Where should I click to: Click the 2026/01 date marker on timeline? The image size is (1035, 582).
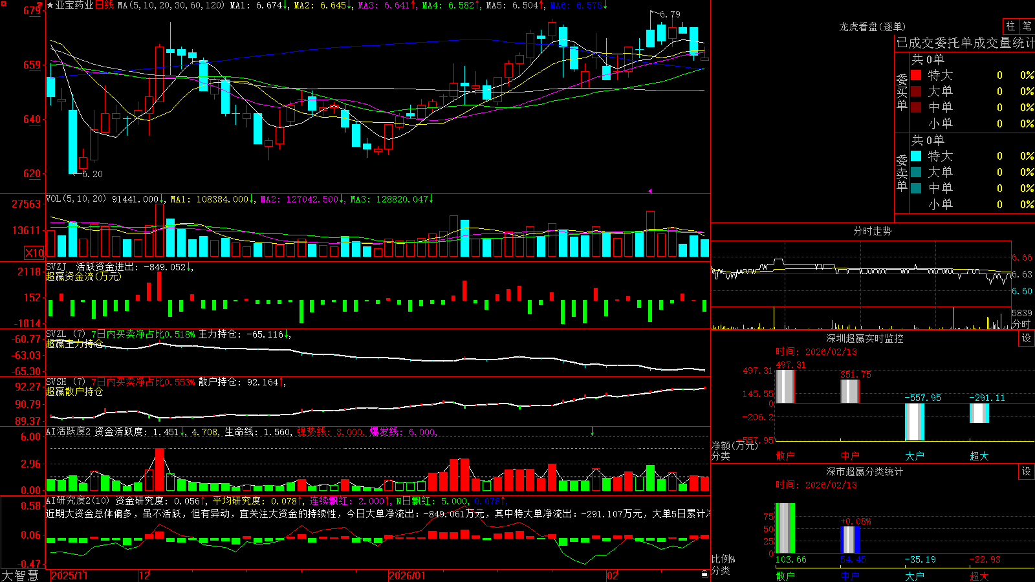pos(408,576)
